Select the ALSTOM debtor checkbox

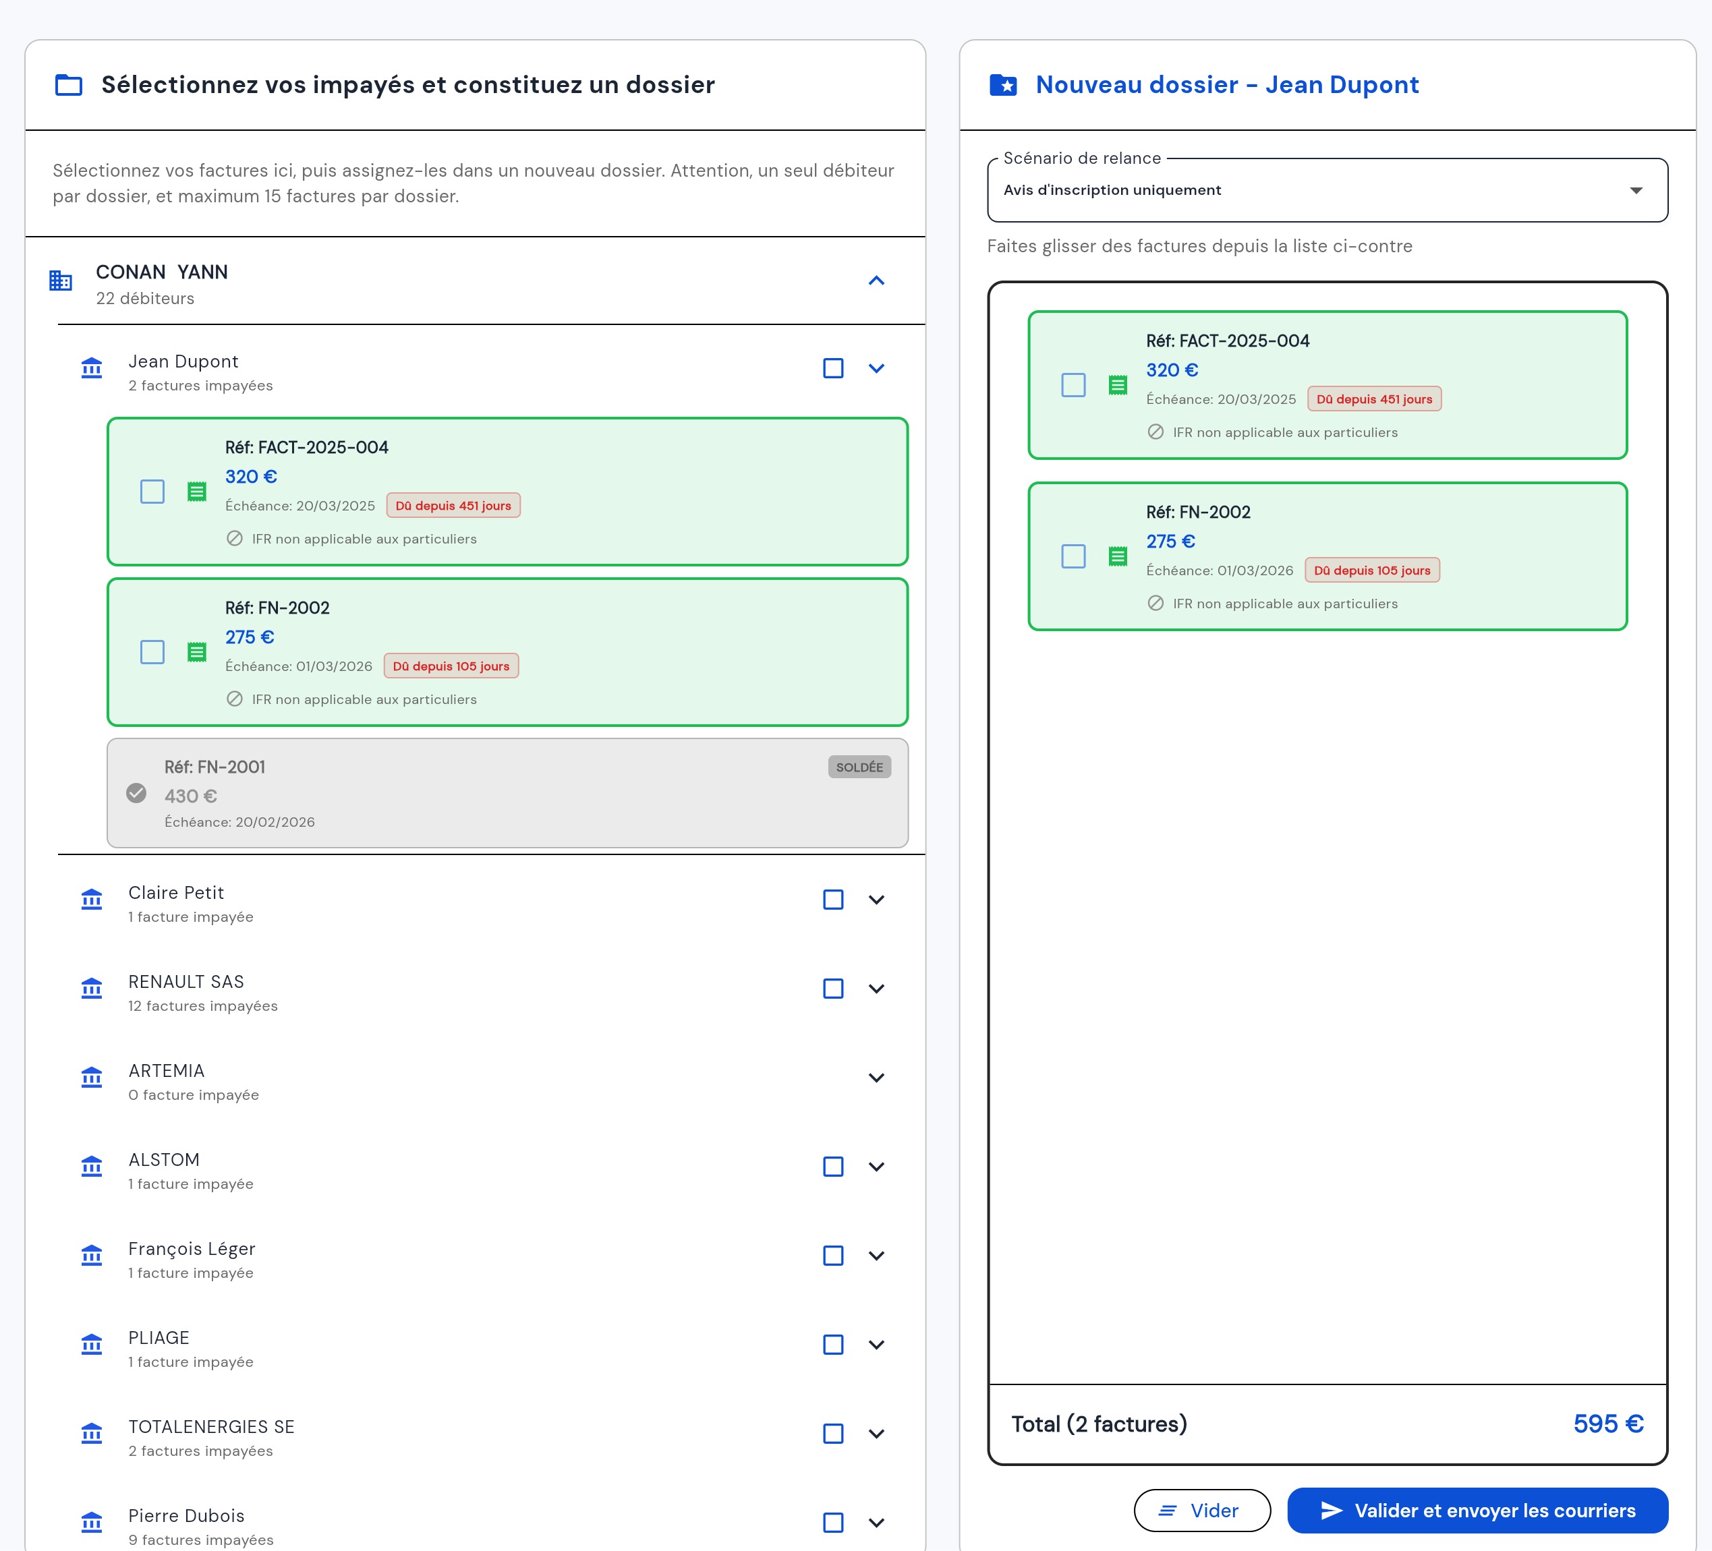(833, 1167)
